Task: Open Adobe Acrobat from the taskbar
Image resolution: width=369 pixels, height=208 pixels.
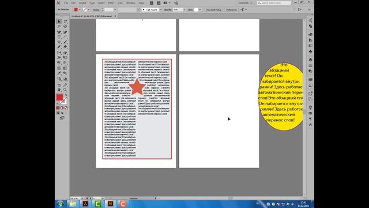Action: [x=85, y=204]
